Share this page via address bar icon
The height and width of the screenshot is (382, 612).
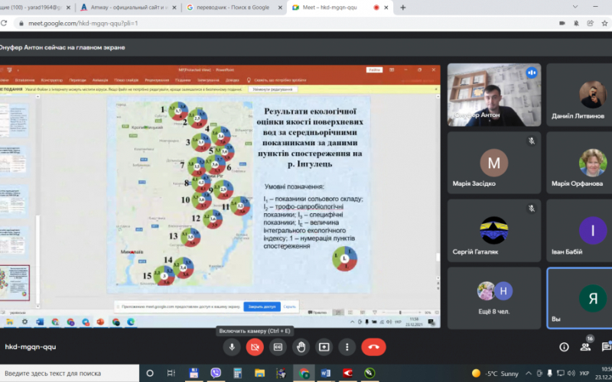click(590, 23)
